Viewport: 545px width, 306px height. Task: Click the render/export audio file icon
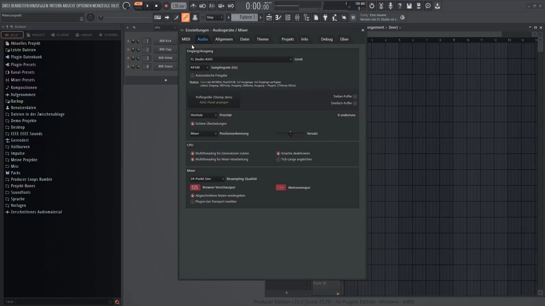pyautogui.click(x=419, y=6)
